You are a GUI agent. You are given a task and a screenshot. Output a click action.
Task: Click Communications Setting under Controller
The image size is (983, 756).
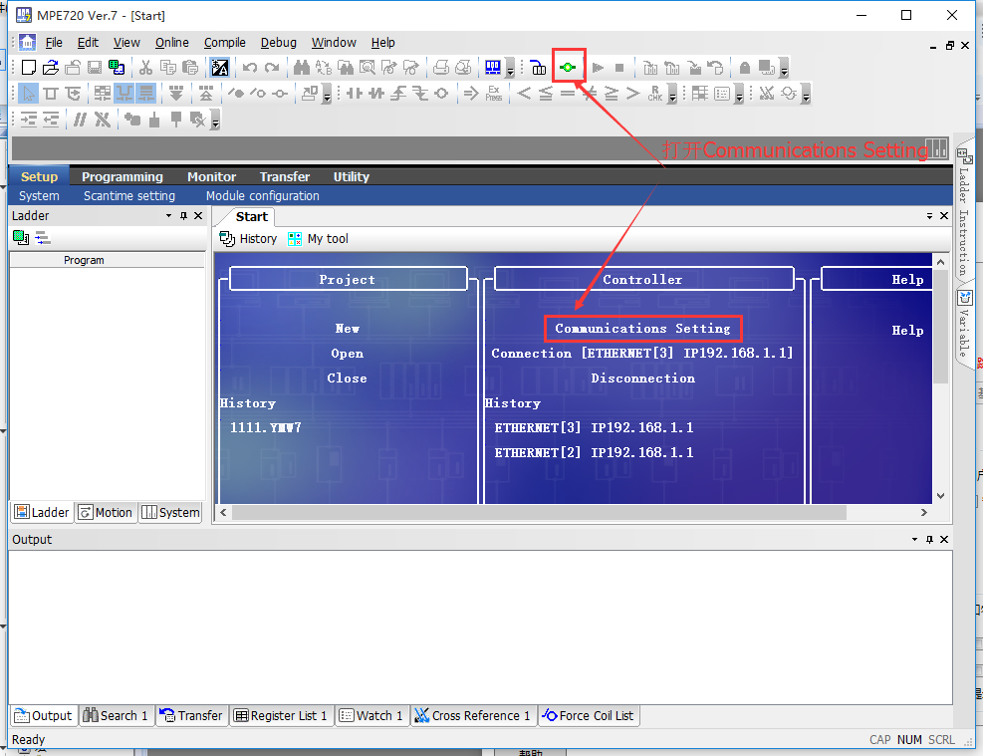point(642,328)
